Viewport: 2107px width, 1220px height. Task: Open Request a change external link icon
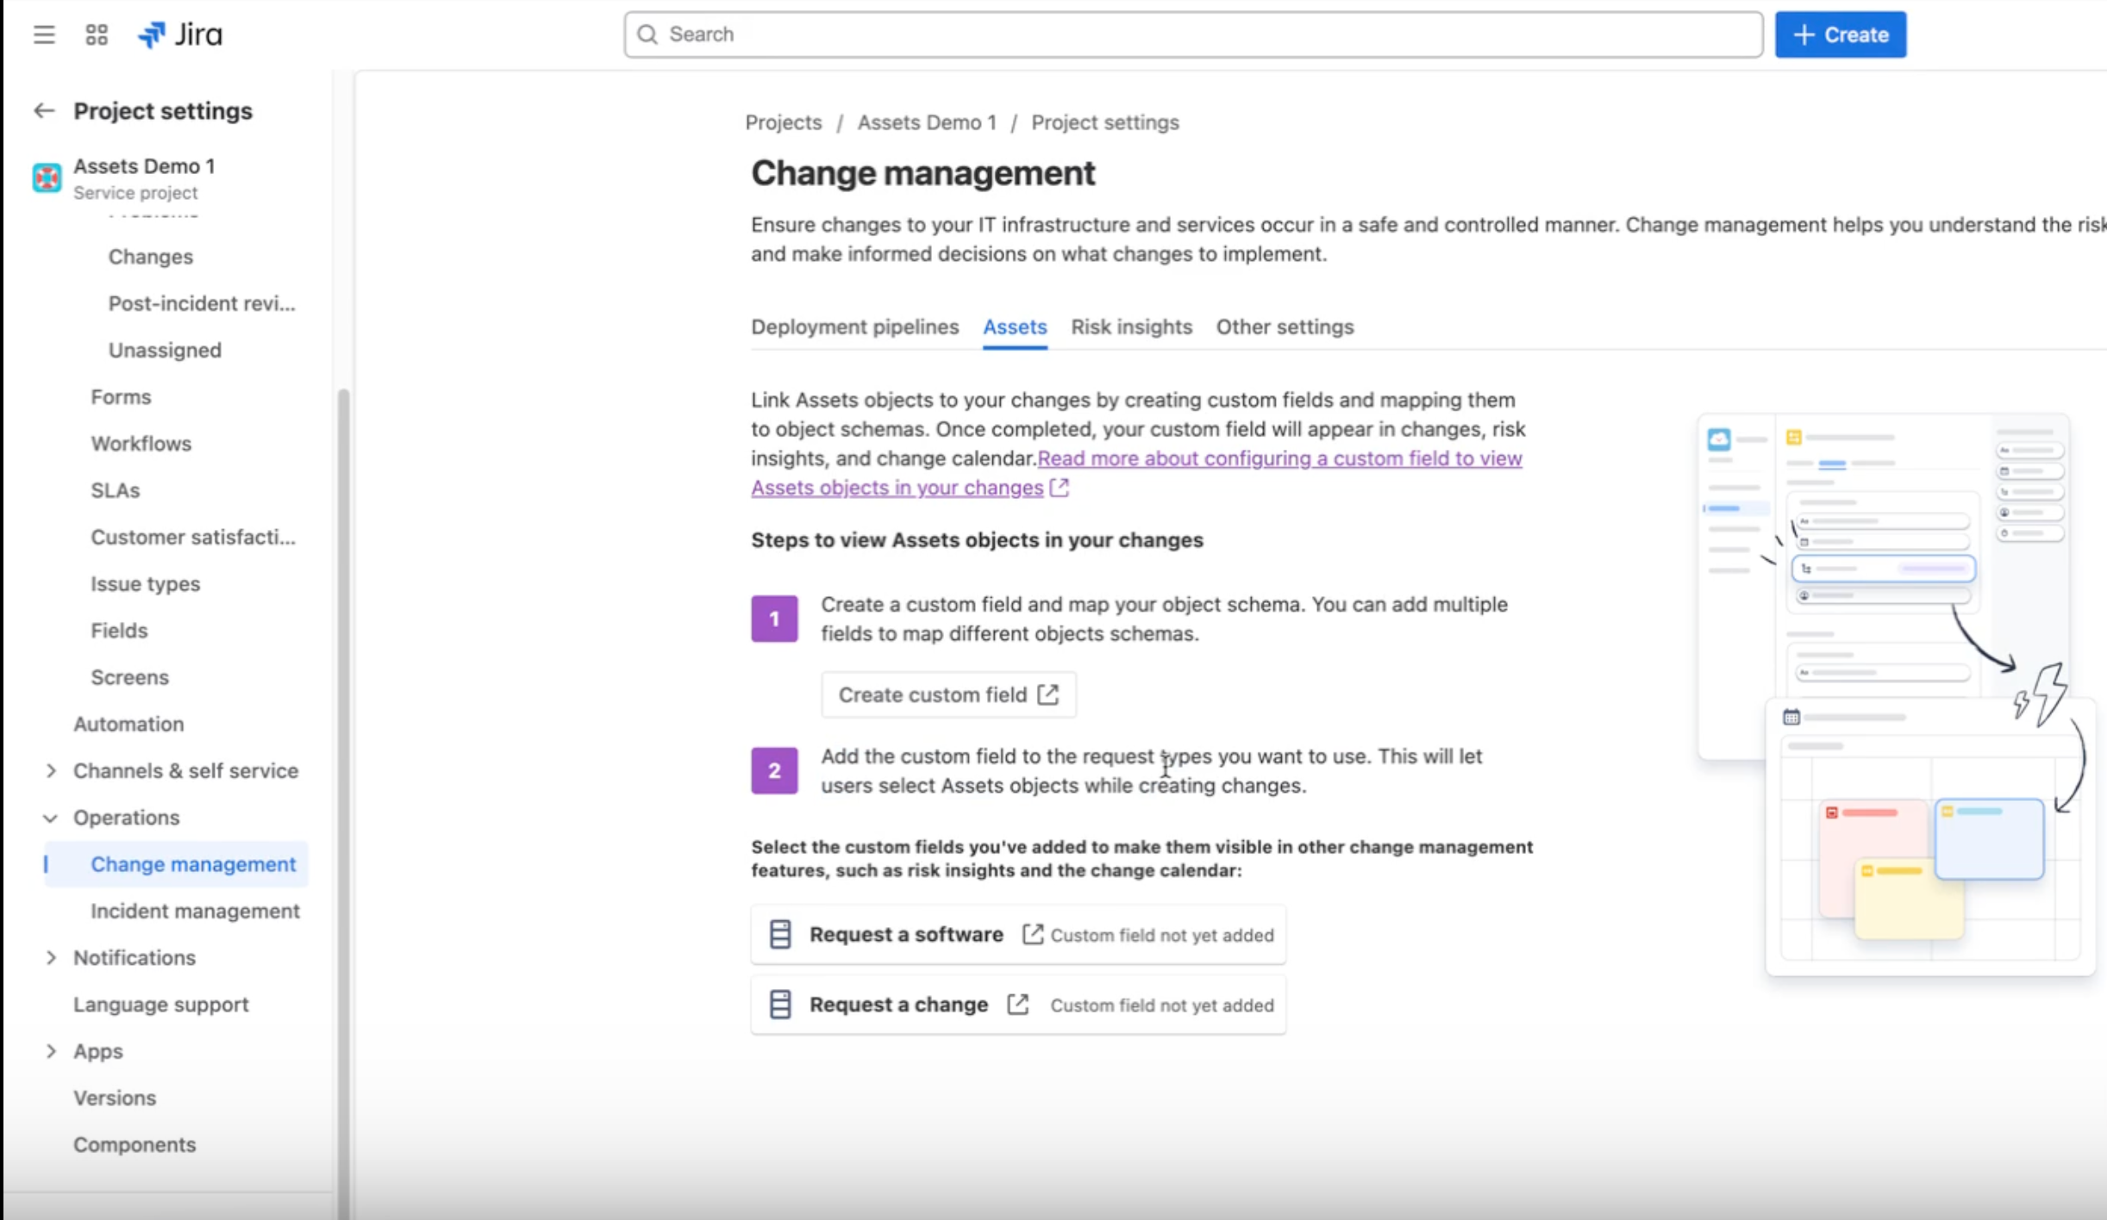pyautogui.click(x=1018, y=1004)
